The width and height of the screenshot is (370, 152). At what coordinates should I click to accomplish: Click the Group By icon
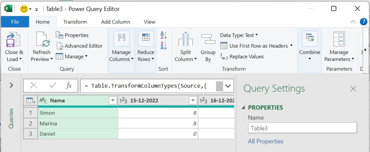pos(208,40)
